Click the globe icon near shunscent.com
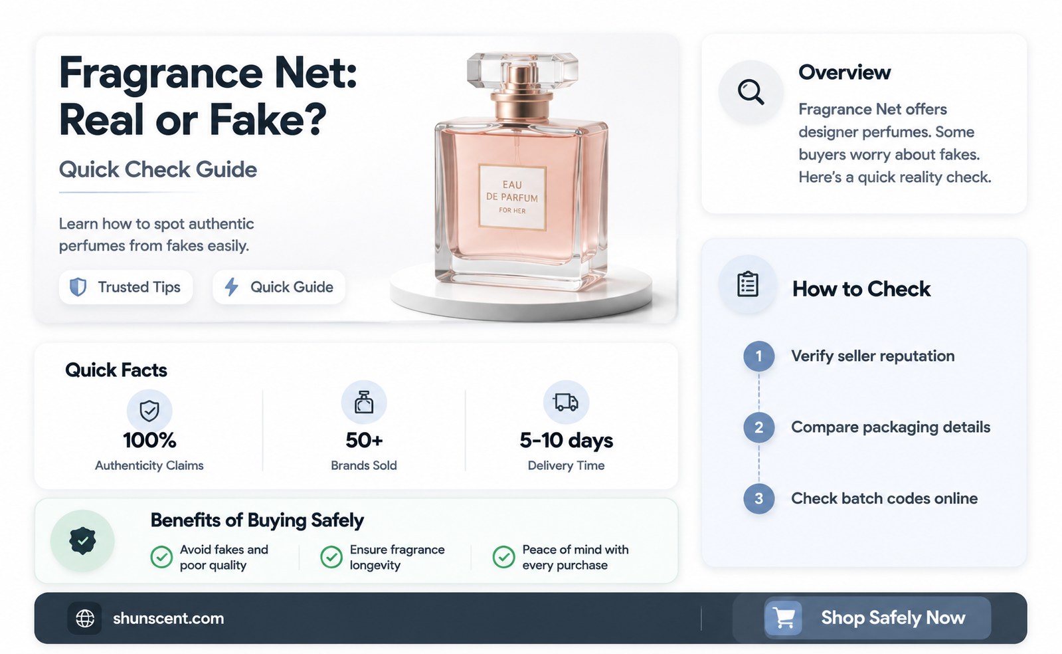 (x=85, y=618)
